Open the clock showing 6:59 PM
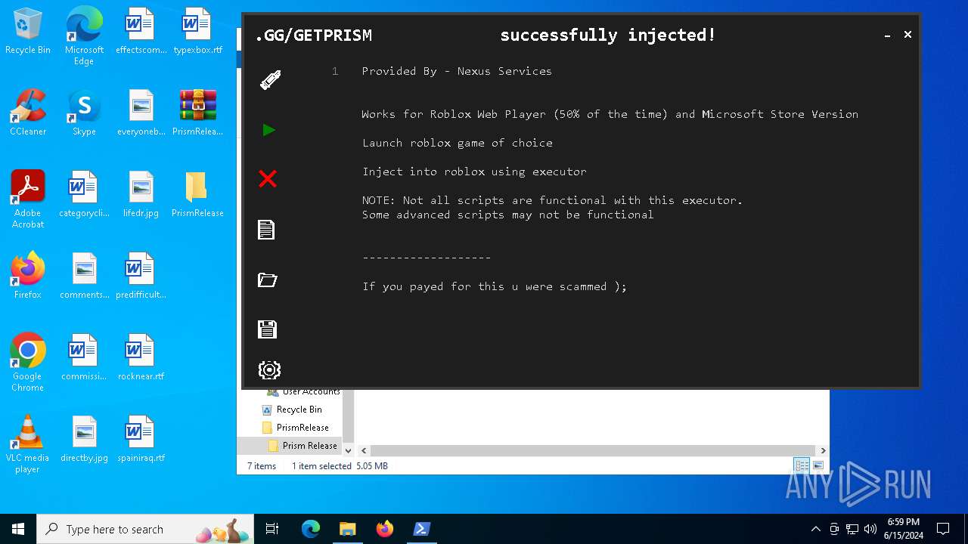This screenshot has width=968, height=544. click(x=903, y=528)
